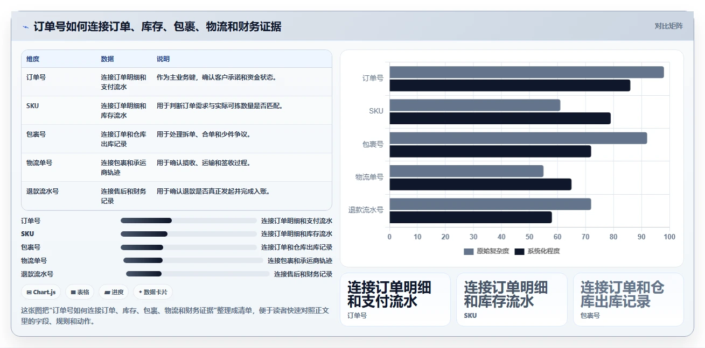The height and width of the screenshot is (348, 705).
Task: Click the 包裹号 原始复杂度 chart bar
Action: tap(518, 138)
